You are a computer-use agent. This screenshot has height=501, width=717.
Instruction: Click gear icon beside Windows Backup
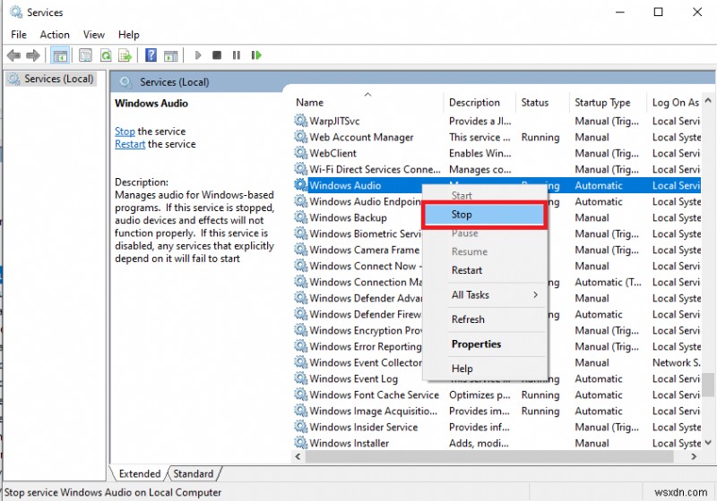[300, 217]
